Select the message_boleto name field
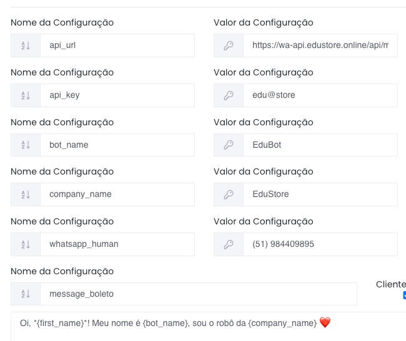The height and width of the screenshot is (341, 406). (x=198, y=294)
